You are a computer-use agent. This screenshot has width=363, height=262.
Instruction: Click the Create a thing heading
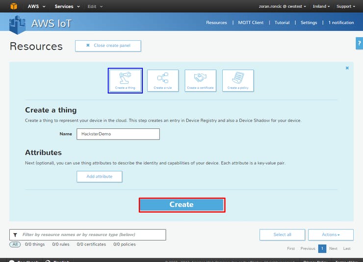(51, 110)
